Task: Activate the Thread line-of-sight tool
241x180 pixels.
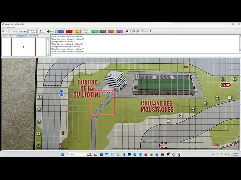Action: pyautogui.click(x=144, y=31)
